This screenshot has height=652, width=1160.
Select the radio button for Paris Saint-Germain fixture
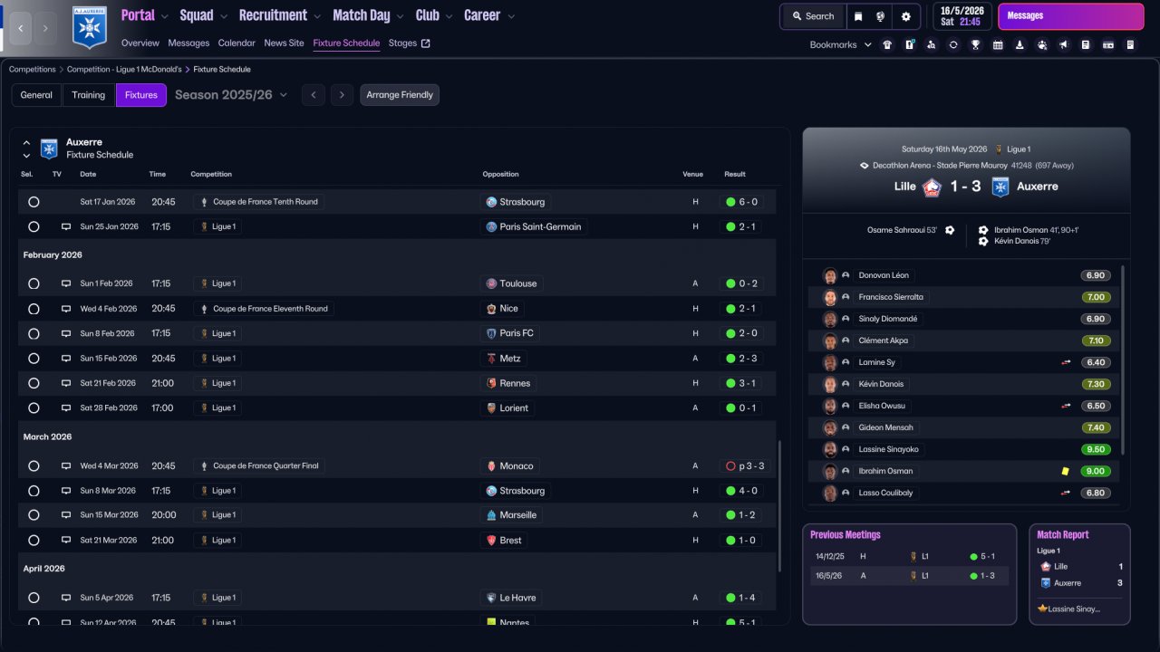click(34, 227)
